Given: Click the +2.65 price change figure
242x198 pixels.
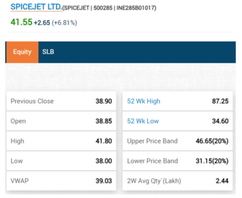Looking at the screenshot, I should pyautogui.click(x=42, y=23).
